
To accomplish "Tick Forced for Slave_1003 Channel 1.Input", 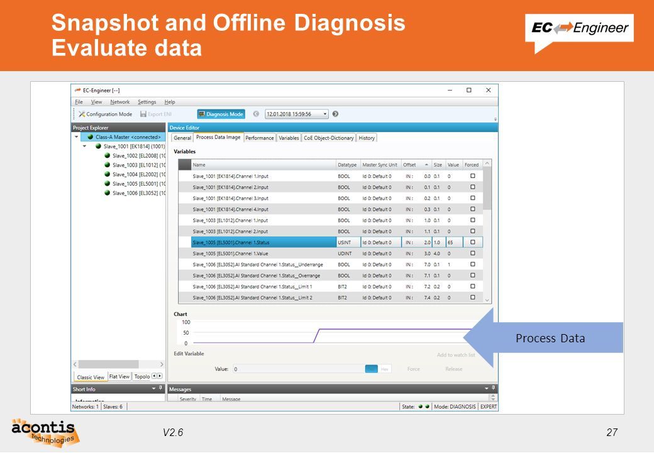I will click(x=472, y=220).
